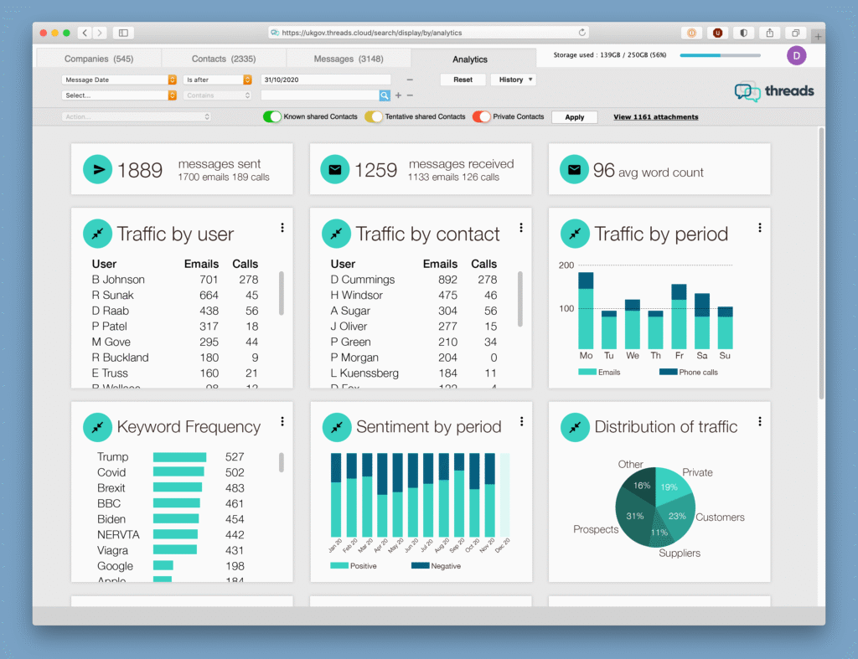
Task: Click the Traffic by user crossed-arrows icon
Action: 97,234
